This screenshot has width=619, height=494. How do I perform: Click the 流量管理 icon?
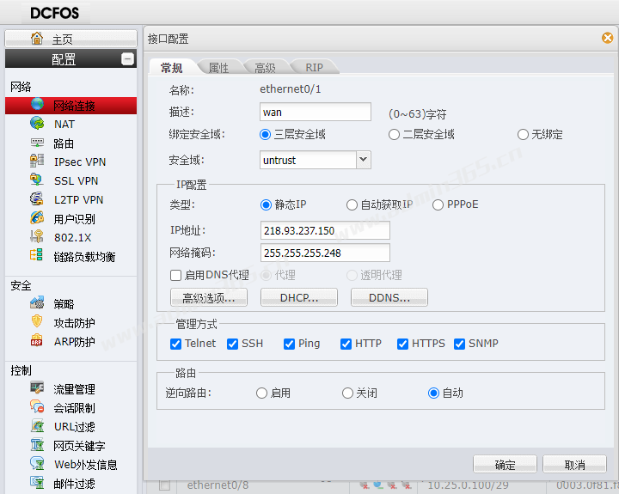pos(37,387)
